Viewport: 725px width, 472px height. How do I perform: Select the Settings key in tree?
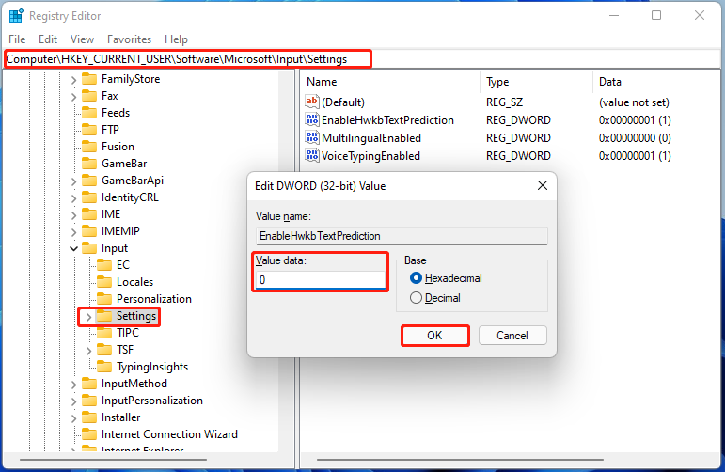tap(136, 316)
